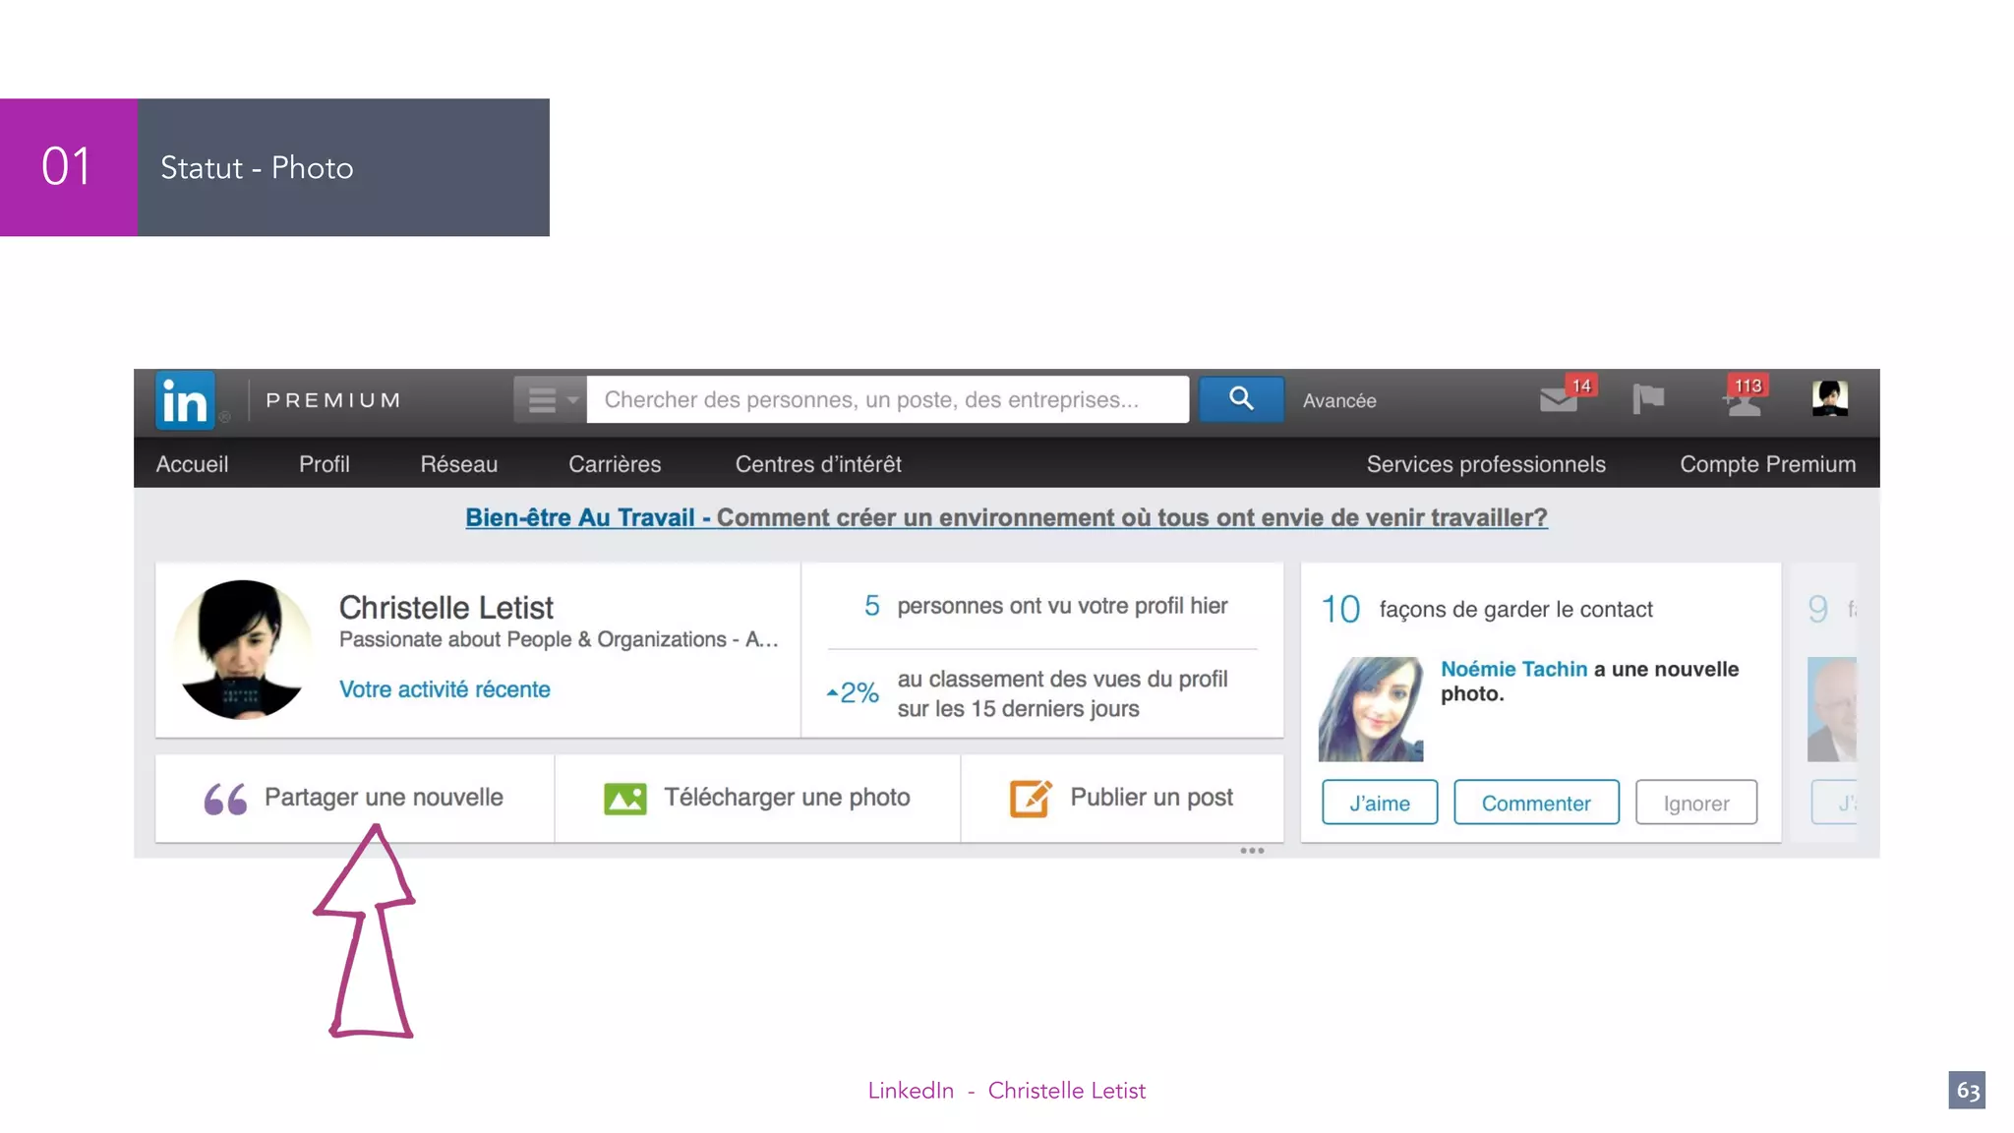Click Christelle Letist's profile photo
Viewport: 2014px width, 1133px height.
[x=242, y=649]
